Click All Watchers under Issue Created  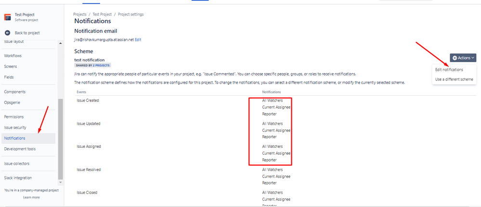click(273, 101)
